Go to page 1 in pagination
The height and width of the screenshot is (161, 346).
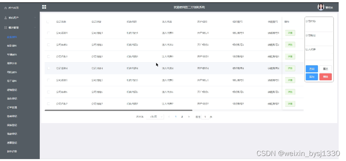click(176, 117)
